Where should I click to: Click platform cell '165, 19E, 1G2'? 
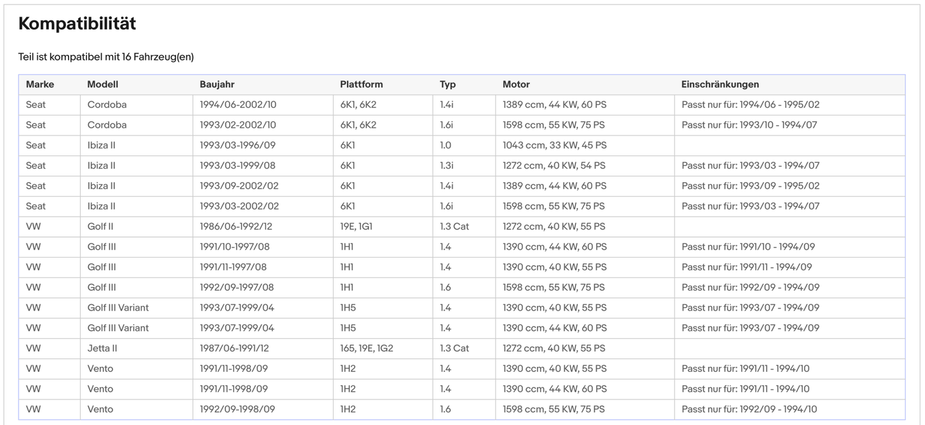click(x=366, y=348)
